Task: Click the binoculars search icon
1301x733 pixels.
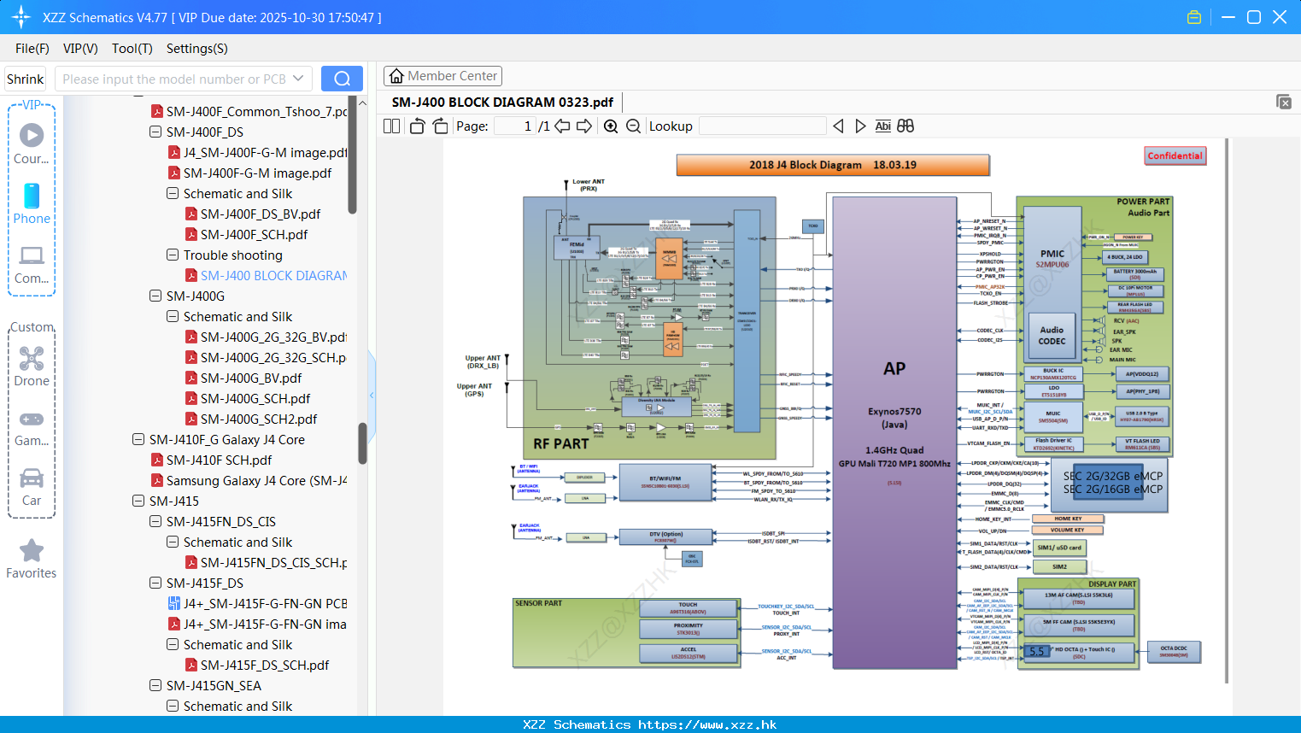Action: click(905, 126)
